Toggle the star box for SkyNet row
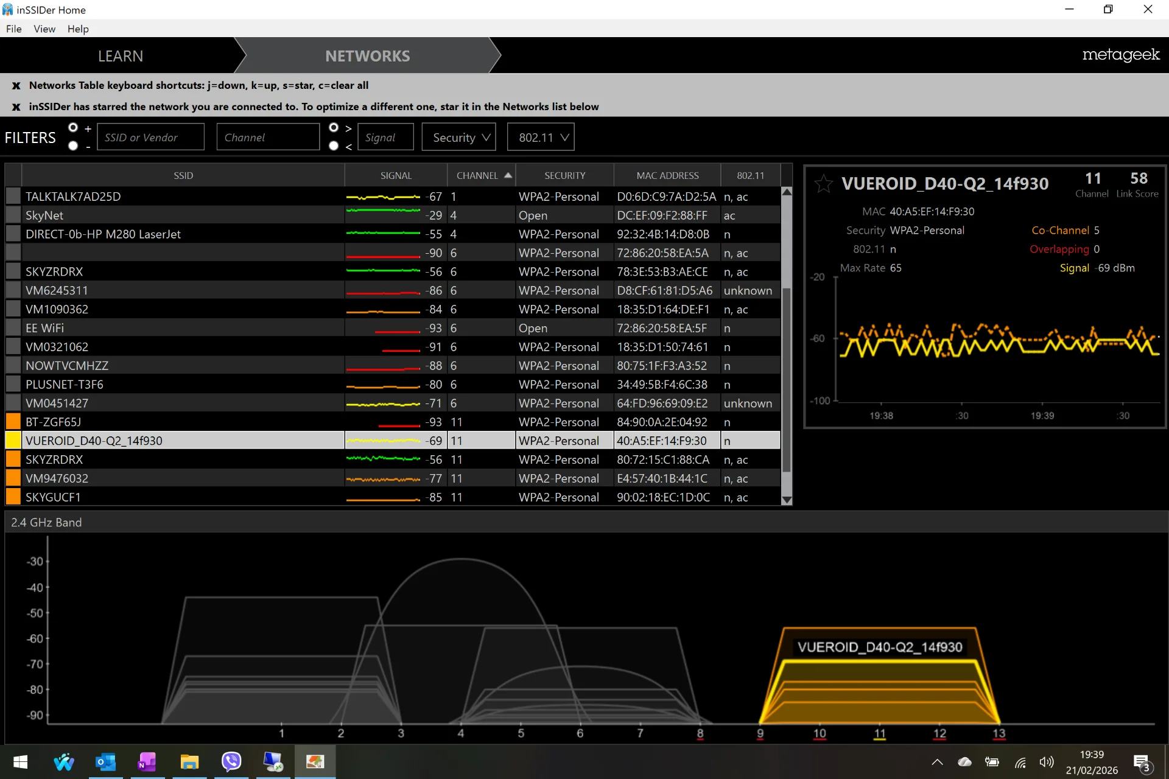 coord(13,215)
